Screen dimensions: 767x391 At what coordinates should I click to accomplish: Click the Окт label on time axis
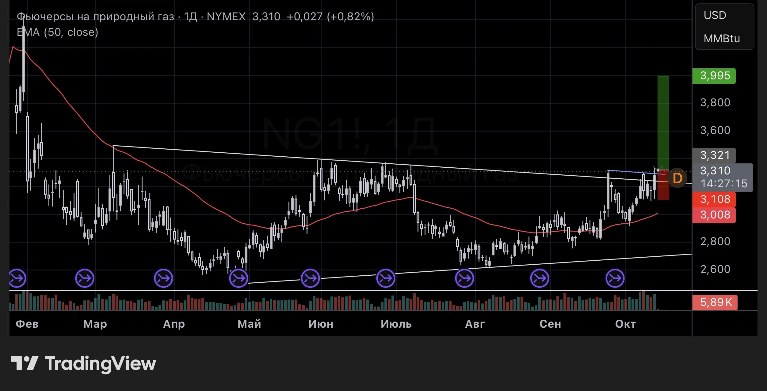[x=625, y=324]
